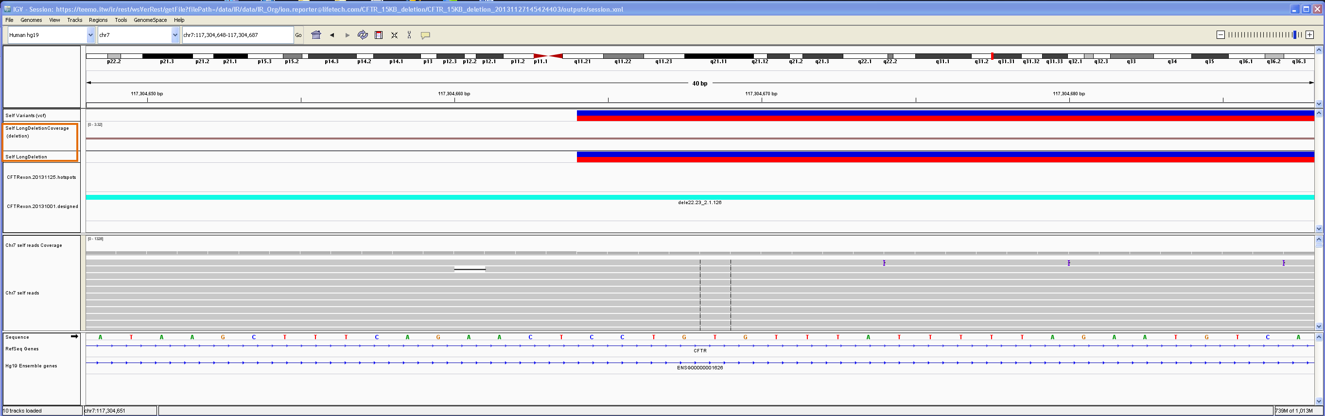This screenshot has height=416, width=1325.
Task: Click the resize tracks to fit icon
Action: 395,35
